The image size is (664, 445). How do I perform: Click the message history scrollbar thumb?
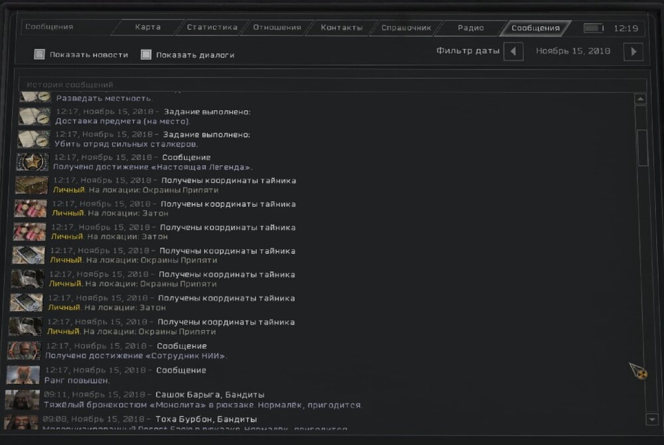(641, 147)
